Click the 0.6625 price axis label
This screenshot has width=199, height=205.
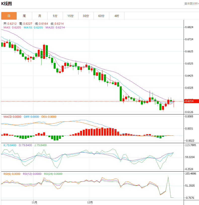tap(189, 51)
